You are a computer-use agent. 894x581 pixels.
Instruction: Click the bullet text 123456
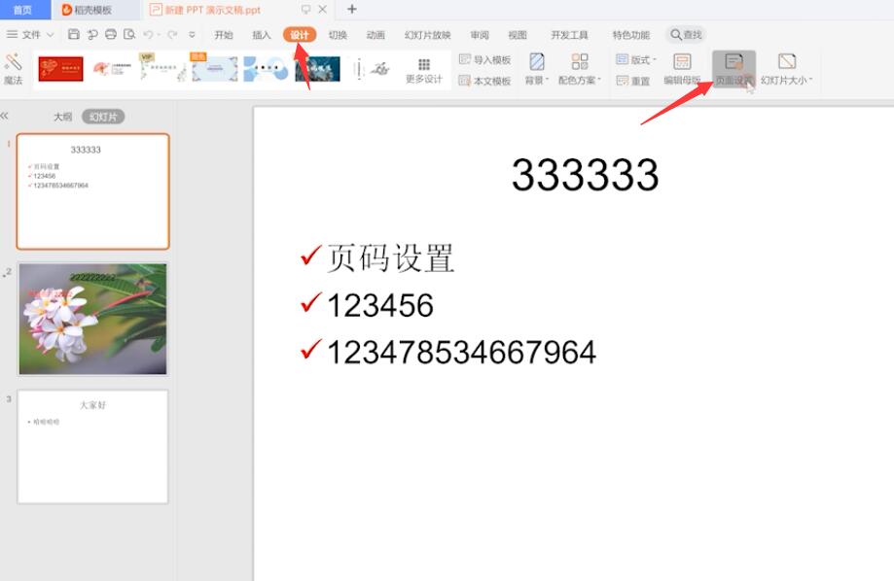380,306
